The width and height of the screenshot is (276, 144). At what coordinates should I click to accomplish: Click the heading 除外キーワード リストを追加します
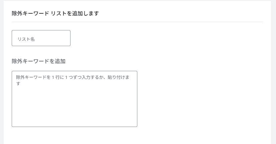coord(55,14)
